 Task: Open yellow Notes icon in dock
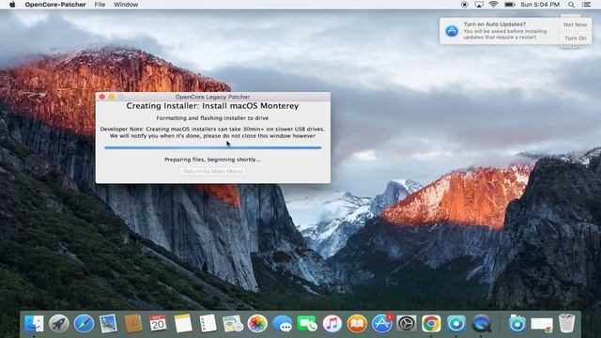click(183, 323)
